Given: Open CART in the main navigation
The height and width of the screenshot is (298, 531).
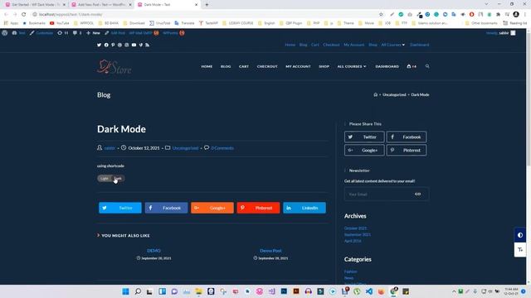Looking at the screenshot, I should pos(243,66).
